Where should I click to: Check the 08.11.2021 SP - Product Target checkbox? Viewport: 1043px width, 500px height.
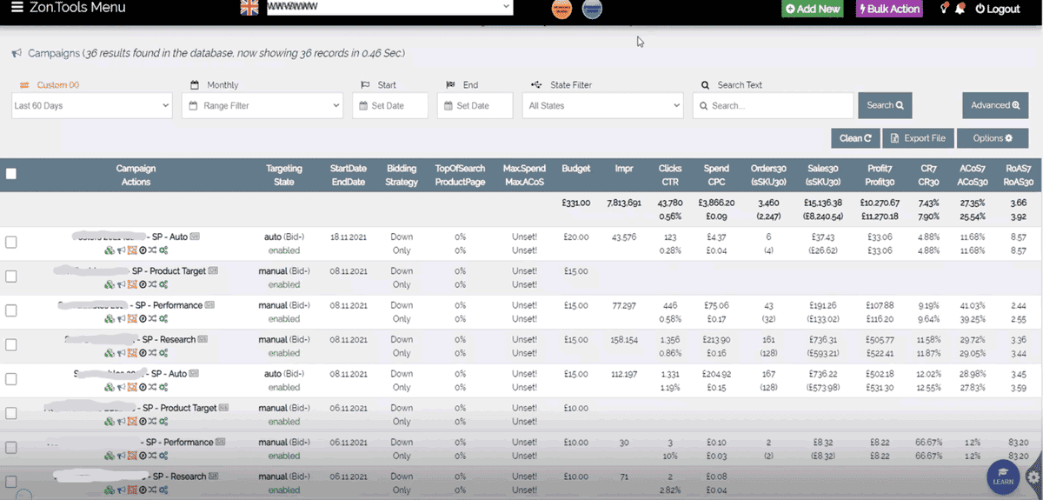coord(11,277)
